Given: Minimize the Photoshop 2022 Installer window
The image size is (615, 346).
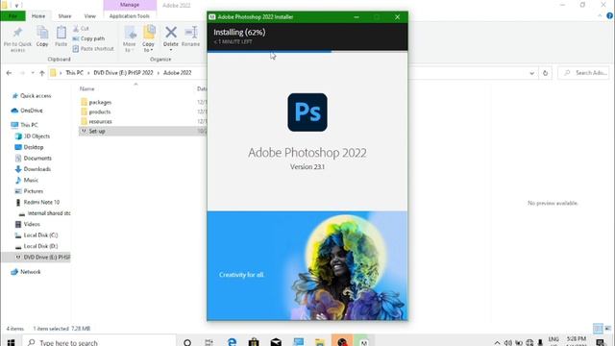Looking at the screenshot, I should point(357,17).
